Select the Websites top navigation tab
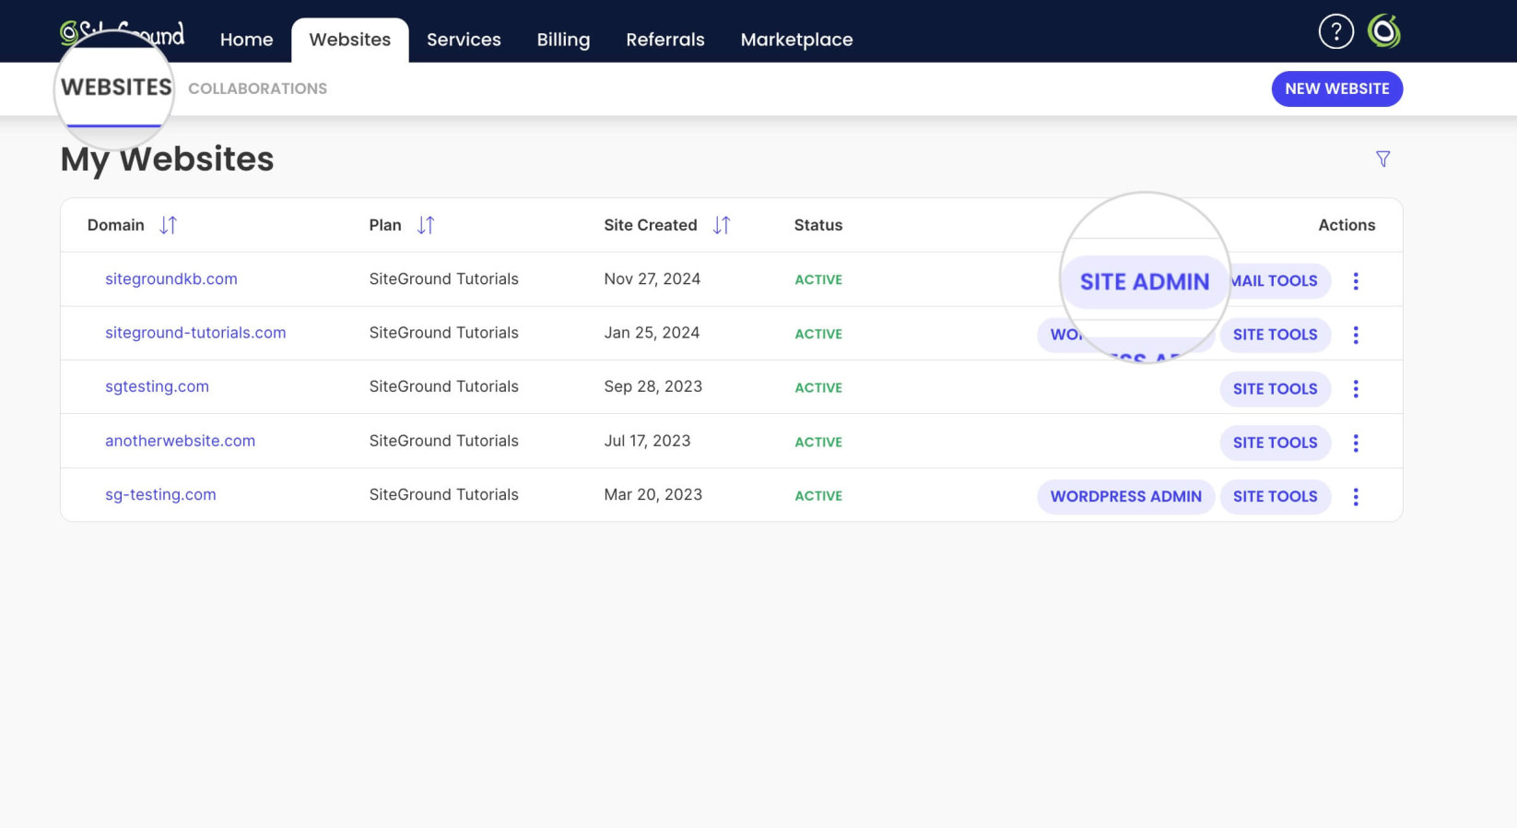1517x828 pixels. click(x=349, y=40)
